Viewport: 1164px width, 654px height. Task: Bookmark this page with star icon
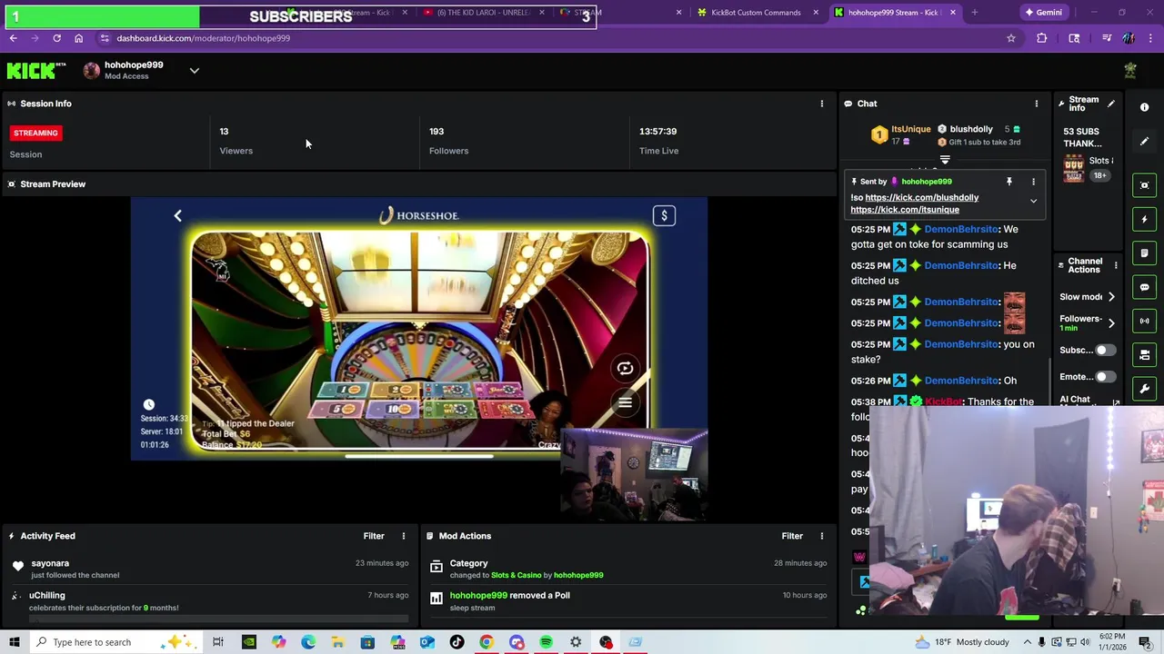point(1010,38)
